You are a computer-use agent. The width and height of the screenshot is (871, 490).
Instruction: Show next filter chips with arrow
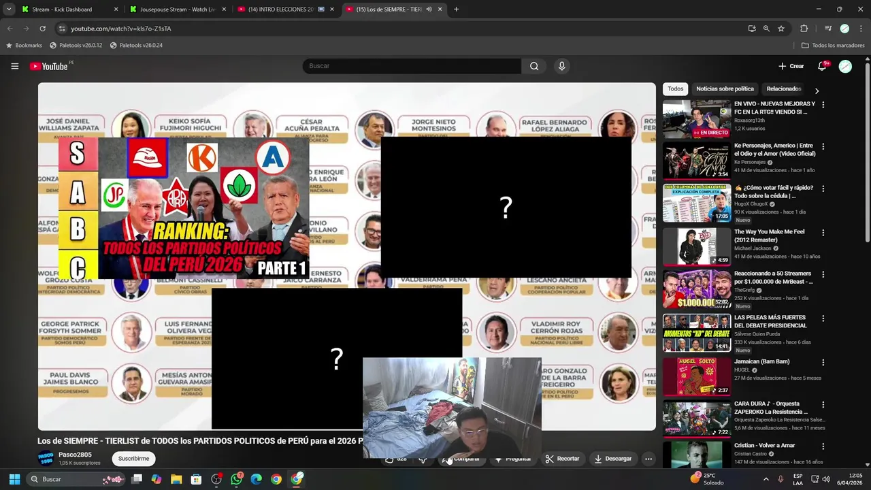817,91
